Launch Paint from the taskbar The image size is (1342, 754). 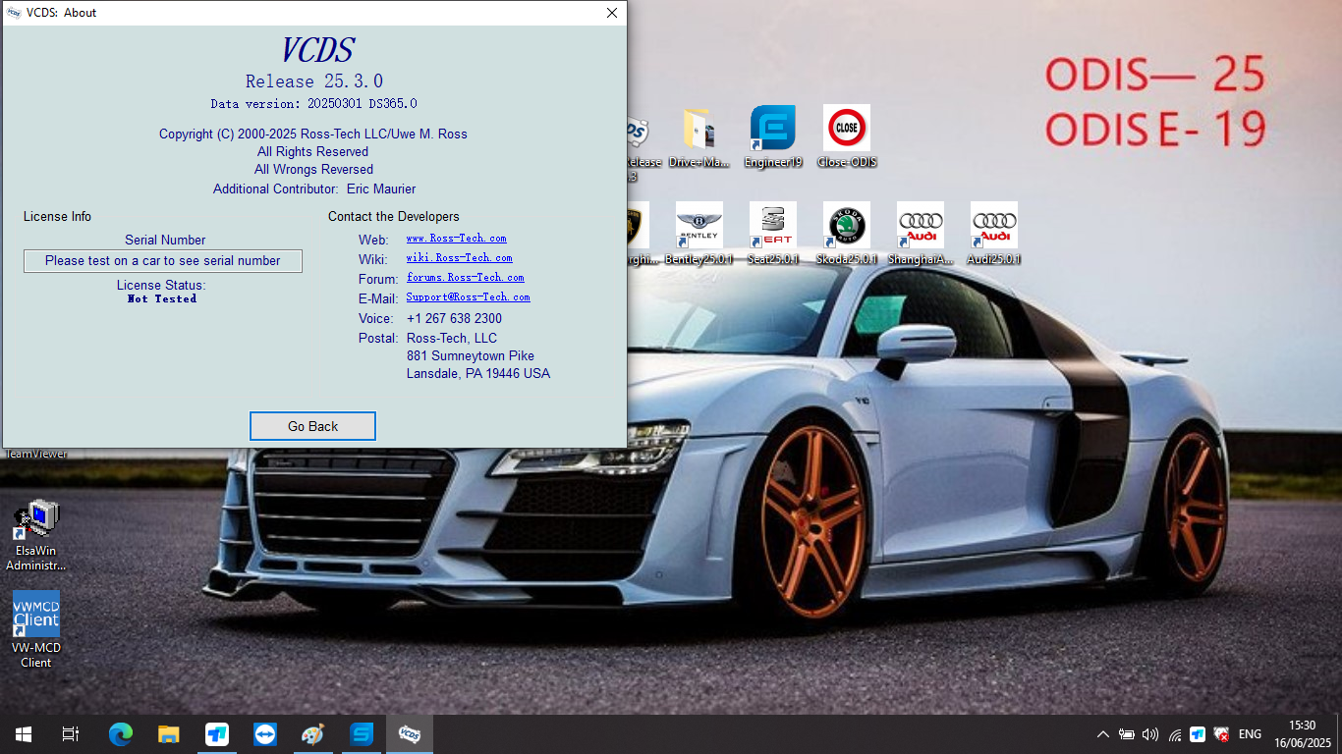[313, 733]
